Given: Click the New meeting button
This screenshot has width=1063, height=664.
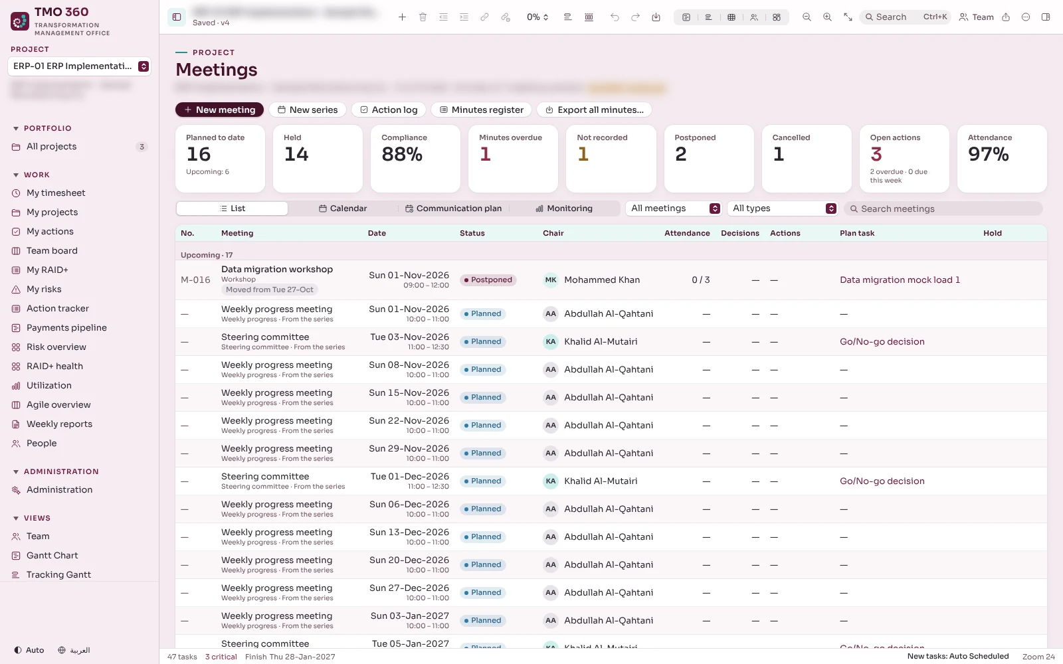Looking at the screenshot, I should point(219,110).
